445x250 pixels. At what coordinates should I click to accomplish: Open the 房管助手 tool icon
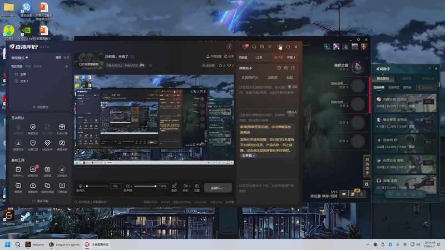click(33, 186)
